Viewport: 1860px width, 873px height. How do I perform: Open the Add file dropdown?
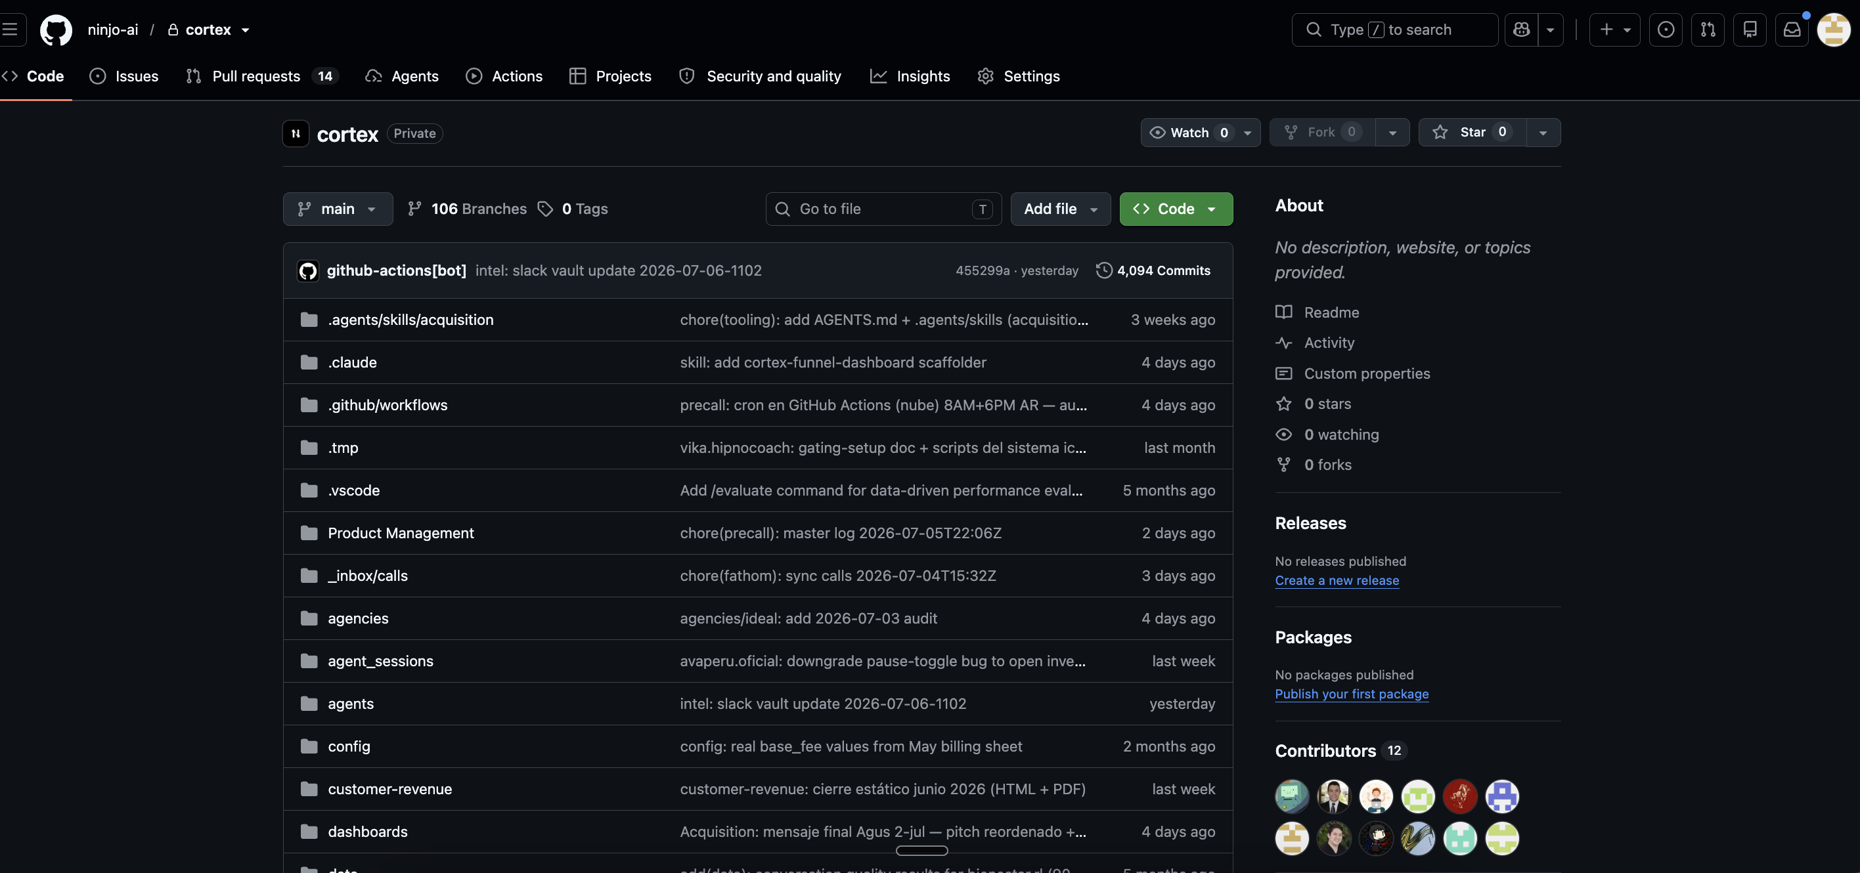coord(1061,209)
